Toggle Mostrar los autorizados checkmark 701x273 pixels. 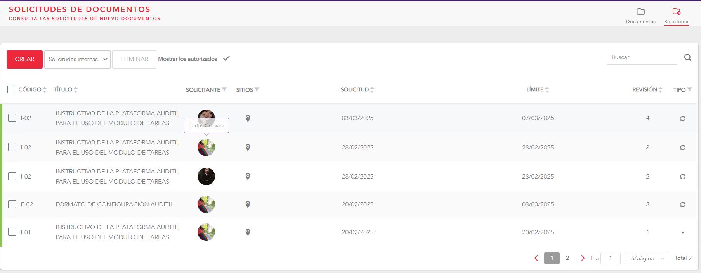click(x=227, y=58)
